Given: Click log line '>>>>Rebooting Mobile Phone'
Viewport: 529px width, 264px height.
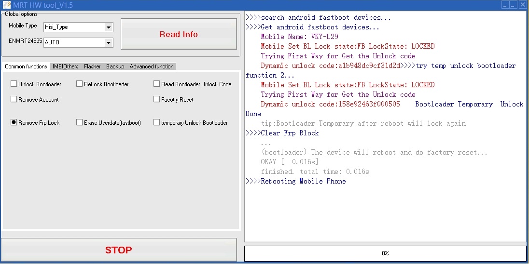Looking at the screenshot, I should [x=295, y=181].
